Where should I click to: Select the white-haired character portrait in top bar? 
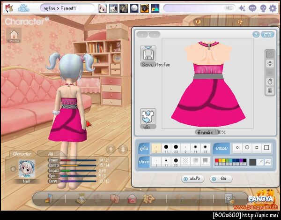click(x=103, y=8)
